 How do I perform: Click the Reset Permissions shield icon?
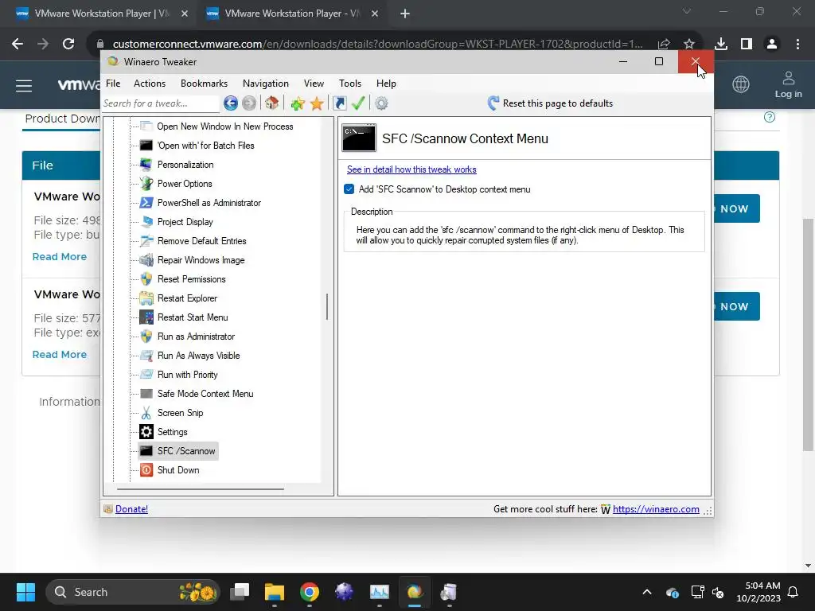[x=146, y=279]
